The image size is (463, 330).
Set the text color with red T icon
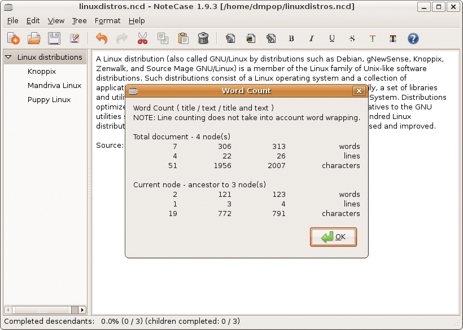point(372,38)
